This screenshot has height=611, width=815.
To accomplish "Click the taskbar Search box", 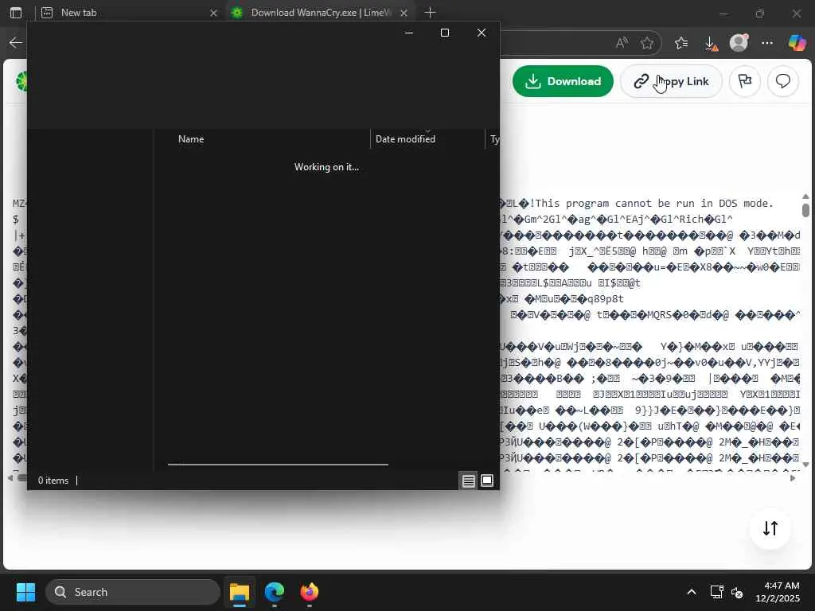I will click(x=133, y=592).
